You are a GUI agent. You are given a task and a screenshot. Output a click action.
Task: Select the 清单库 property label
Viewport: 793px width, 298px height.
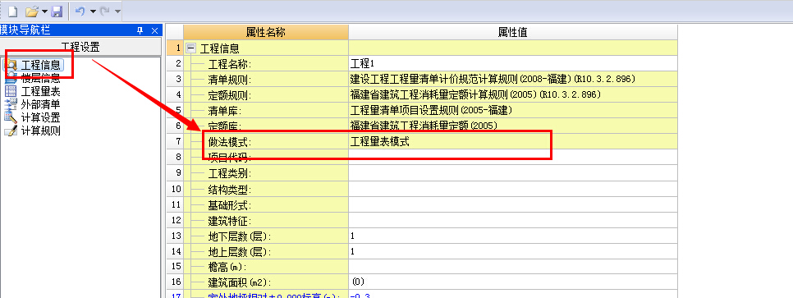coord(226,112)
